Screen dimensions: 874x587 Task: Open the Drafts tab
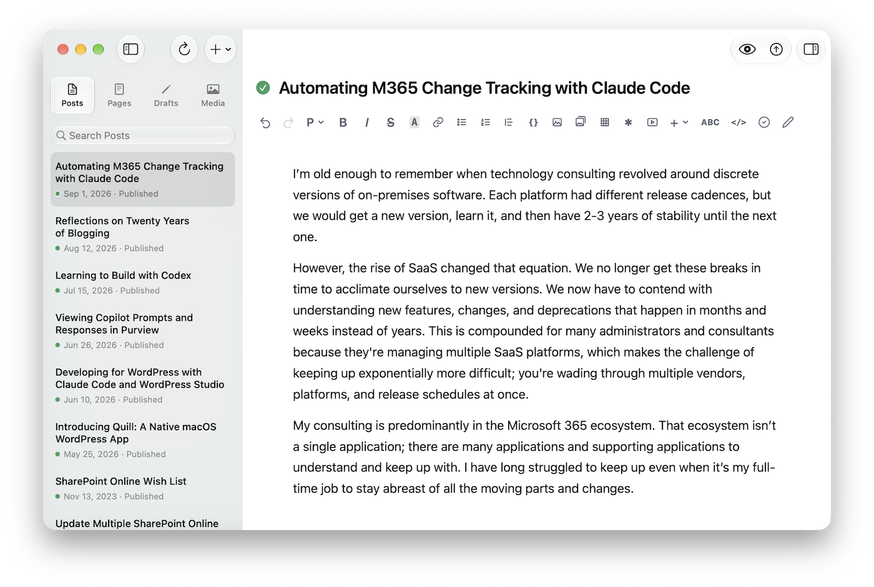[166, 95]
